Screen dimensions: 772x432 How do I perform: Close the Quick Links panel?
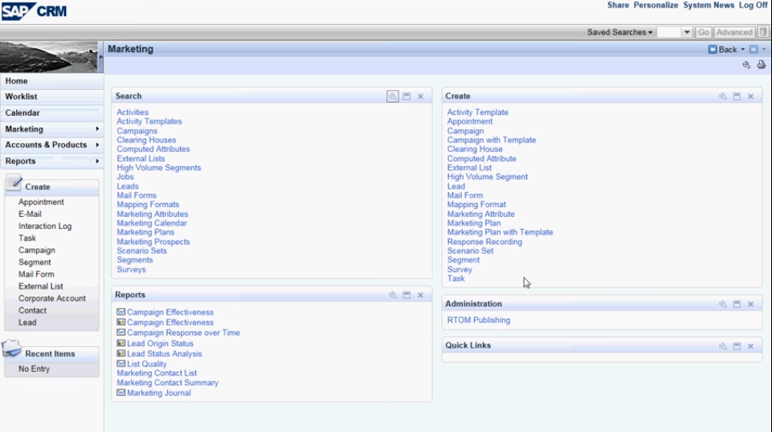[750, 346]
